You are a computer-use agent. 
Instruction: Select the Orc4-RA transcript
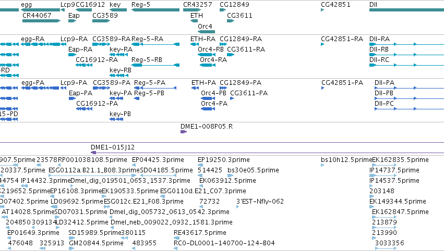pyautogui.click(x=208, y=65)
